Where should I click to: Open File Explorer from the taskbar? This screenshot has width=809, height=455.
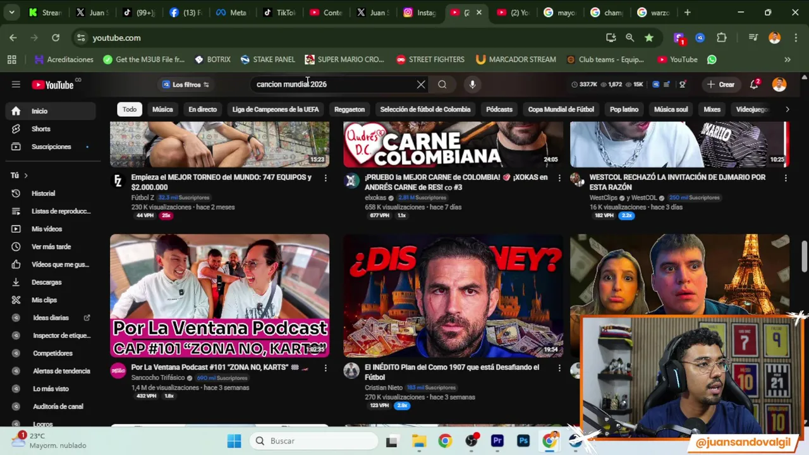click(x=418, y=441)
